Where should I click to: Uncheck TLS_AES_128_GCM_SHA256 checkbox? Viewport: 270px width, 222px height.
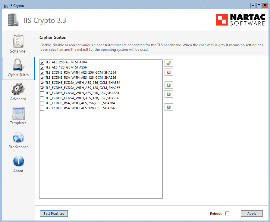click(42, 68)
